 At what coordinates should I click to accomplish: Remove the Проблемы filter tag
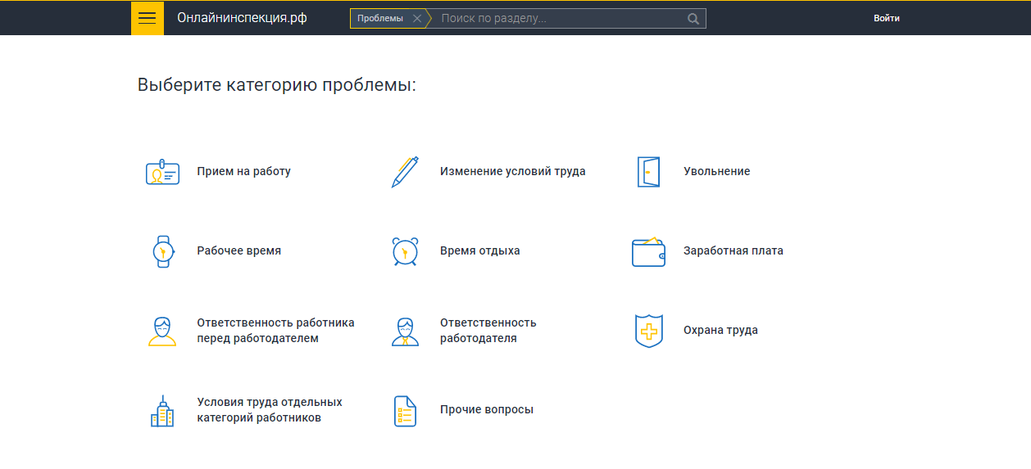(x=417, y=19)
